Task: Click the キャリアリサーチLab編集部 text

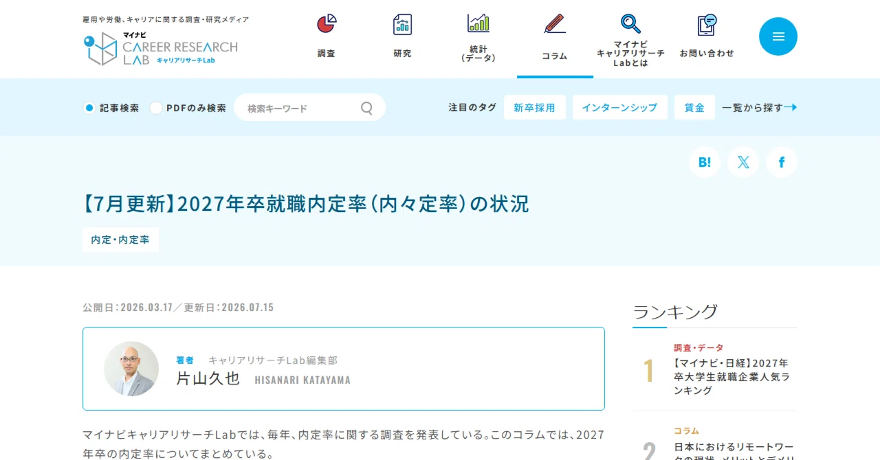Action: point(273,360)
